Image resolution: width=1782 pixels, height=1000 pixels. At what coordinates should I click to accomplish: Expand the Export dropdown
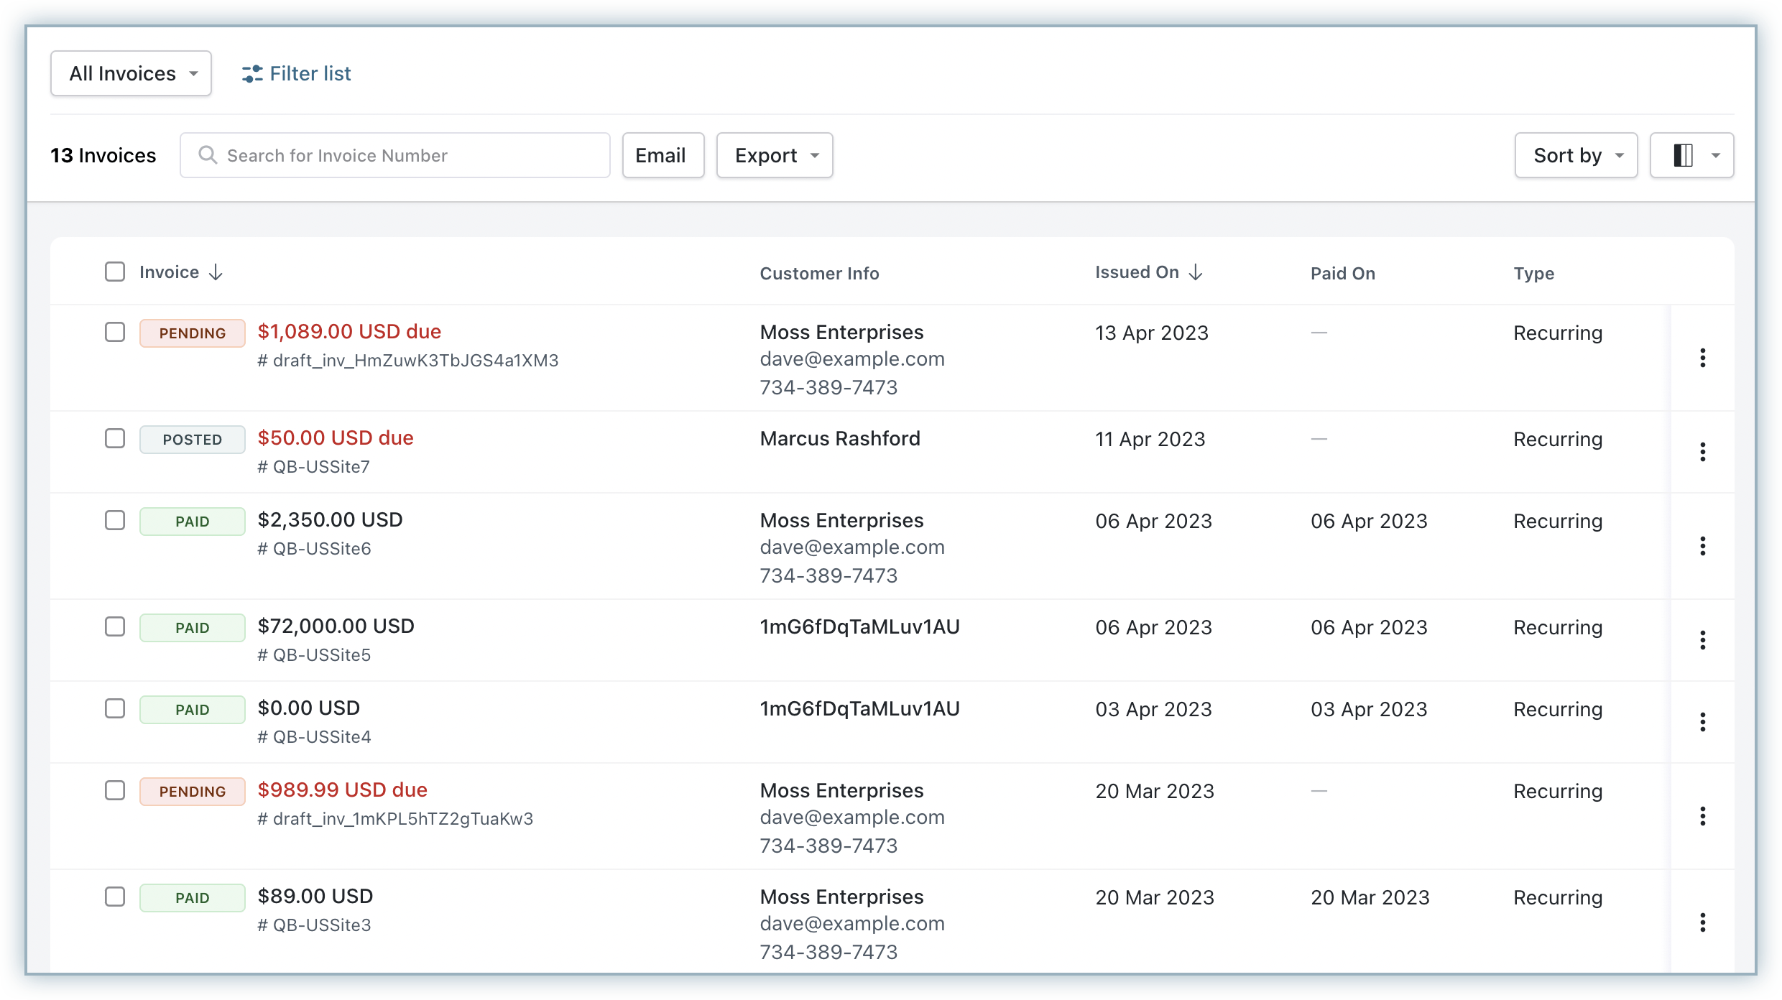[775, 155]
